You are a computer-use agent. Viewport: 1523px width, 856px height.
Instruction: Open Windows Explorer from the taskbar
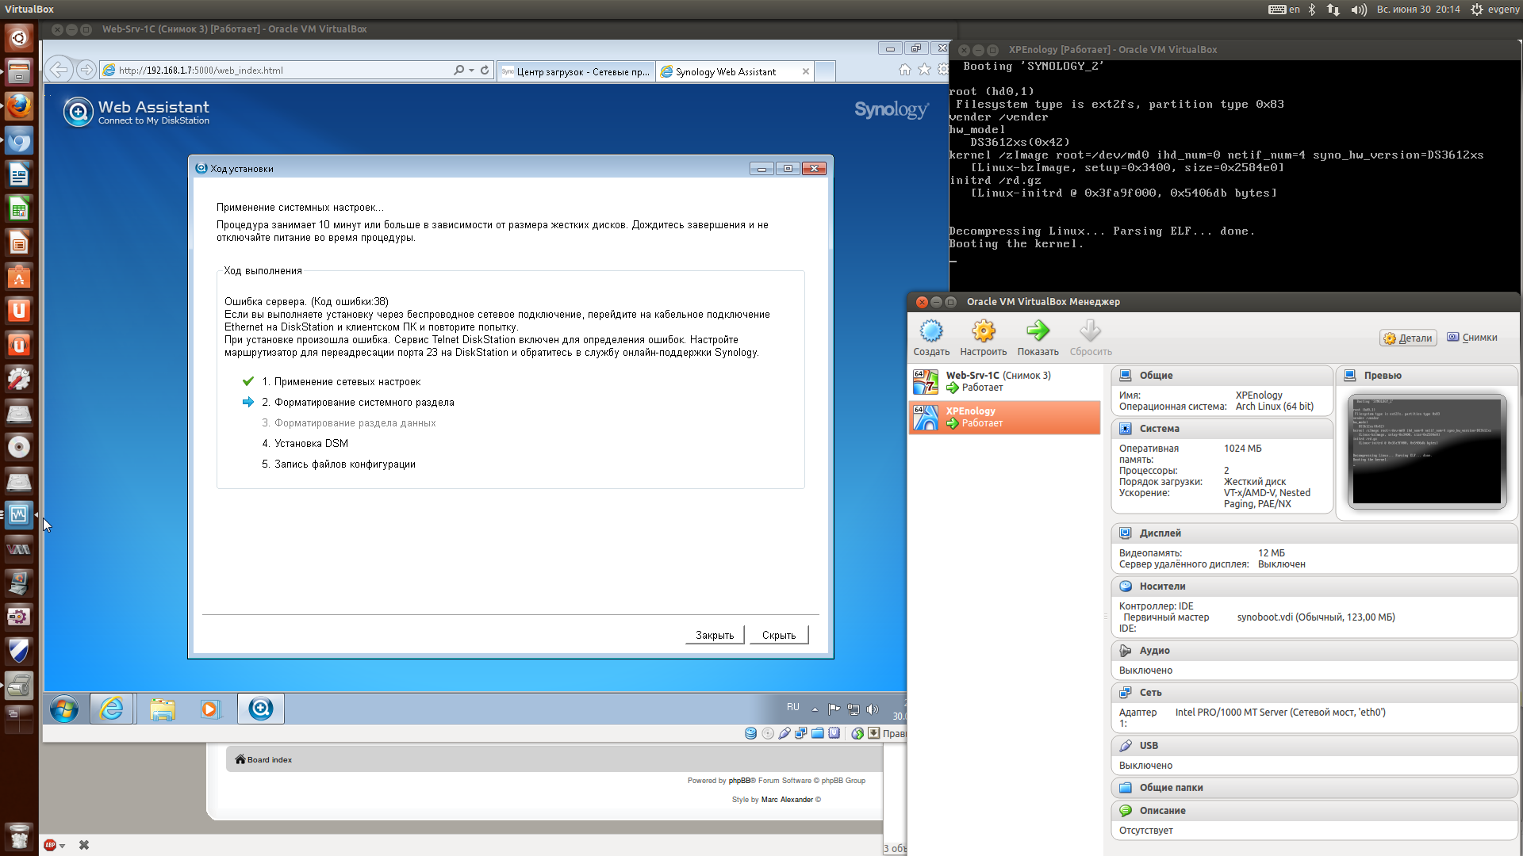(x=163, y=709)
